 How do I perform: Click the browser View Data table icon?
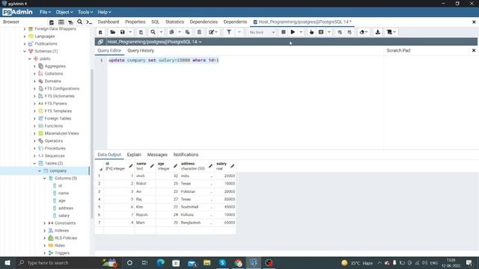61,22
